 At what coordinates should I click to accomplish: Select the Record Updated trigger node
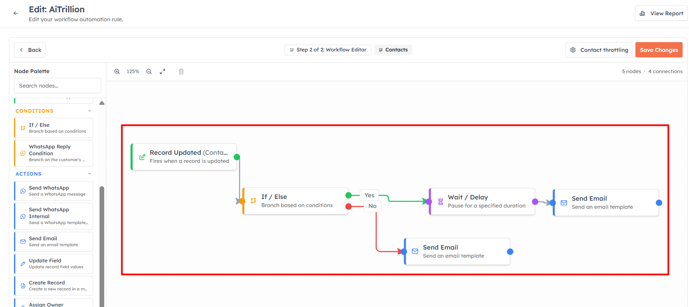(x=184, y=157)
